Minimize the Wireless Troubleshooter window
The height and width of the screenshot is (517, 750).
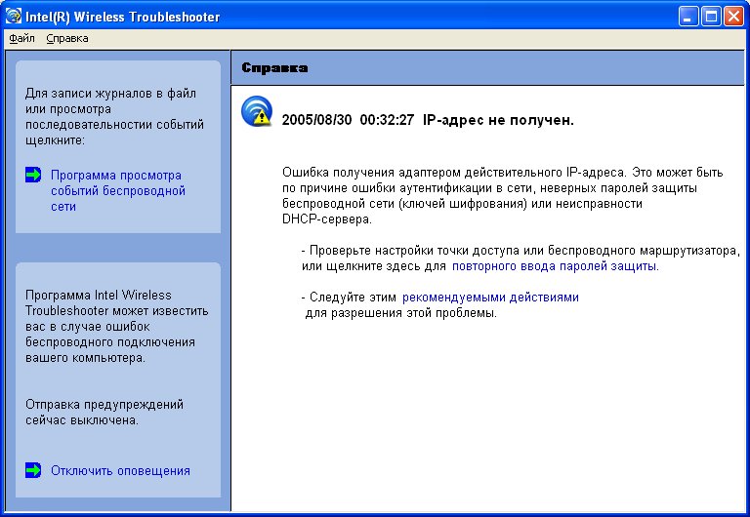tap(687, 17)
